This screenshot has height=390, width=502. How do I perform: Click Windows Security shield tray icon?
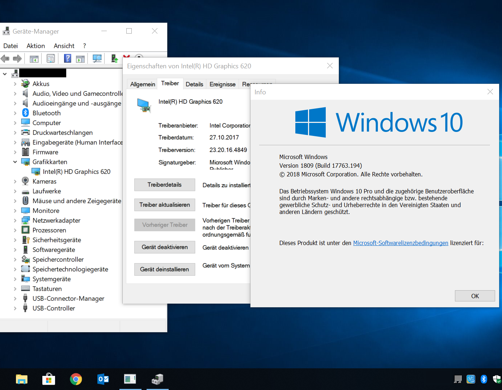tap(497, 379)
